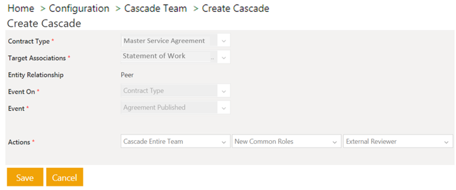Click the Home breadcrumb link
The width and height of the screenshot is (456, 190).
pyautogui.click(x=21, y=8)
